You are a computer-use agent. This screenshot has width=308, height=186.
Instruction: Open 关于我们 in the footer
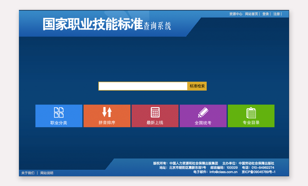point(28,173)
